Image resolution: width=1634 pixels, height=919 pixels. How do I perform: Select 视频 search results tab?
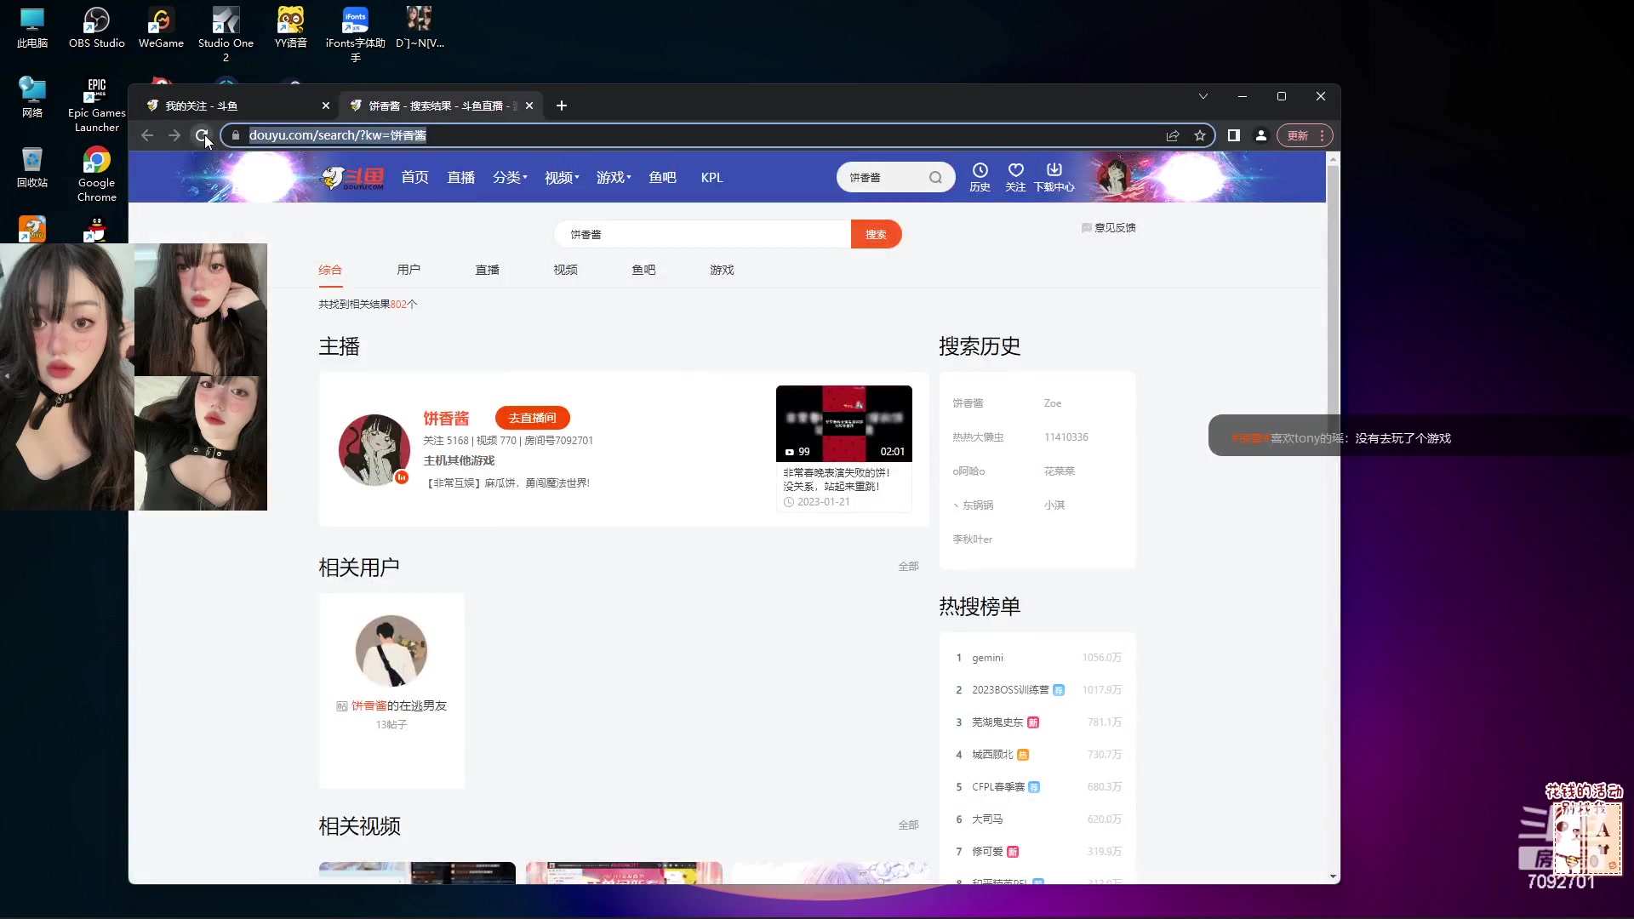pos(565,270)
